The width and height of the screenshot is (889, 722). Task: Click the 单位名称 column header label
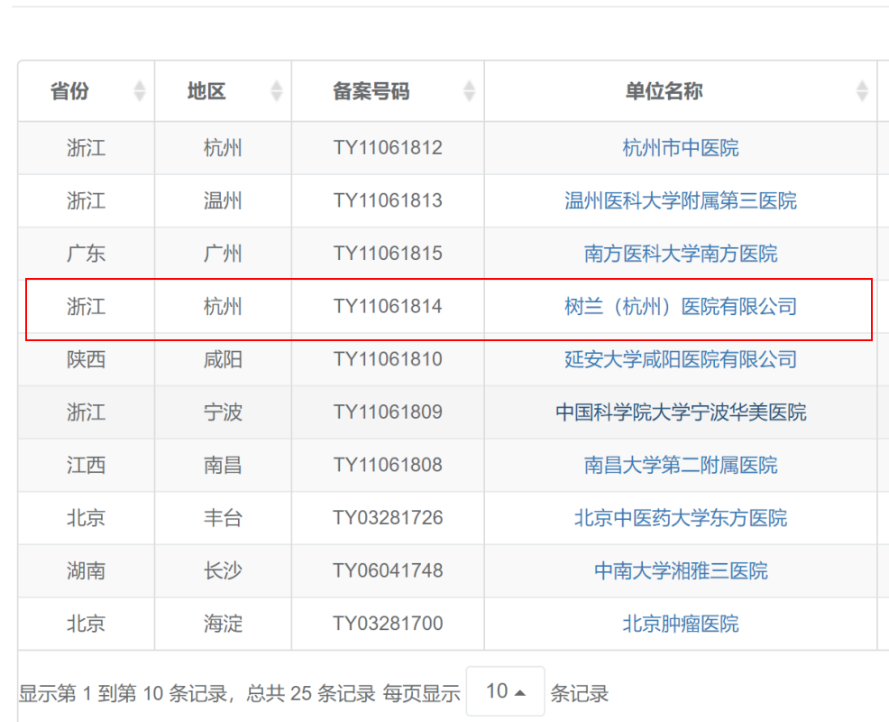[664, 91]
